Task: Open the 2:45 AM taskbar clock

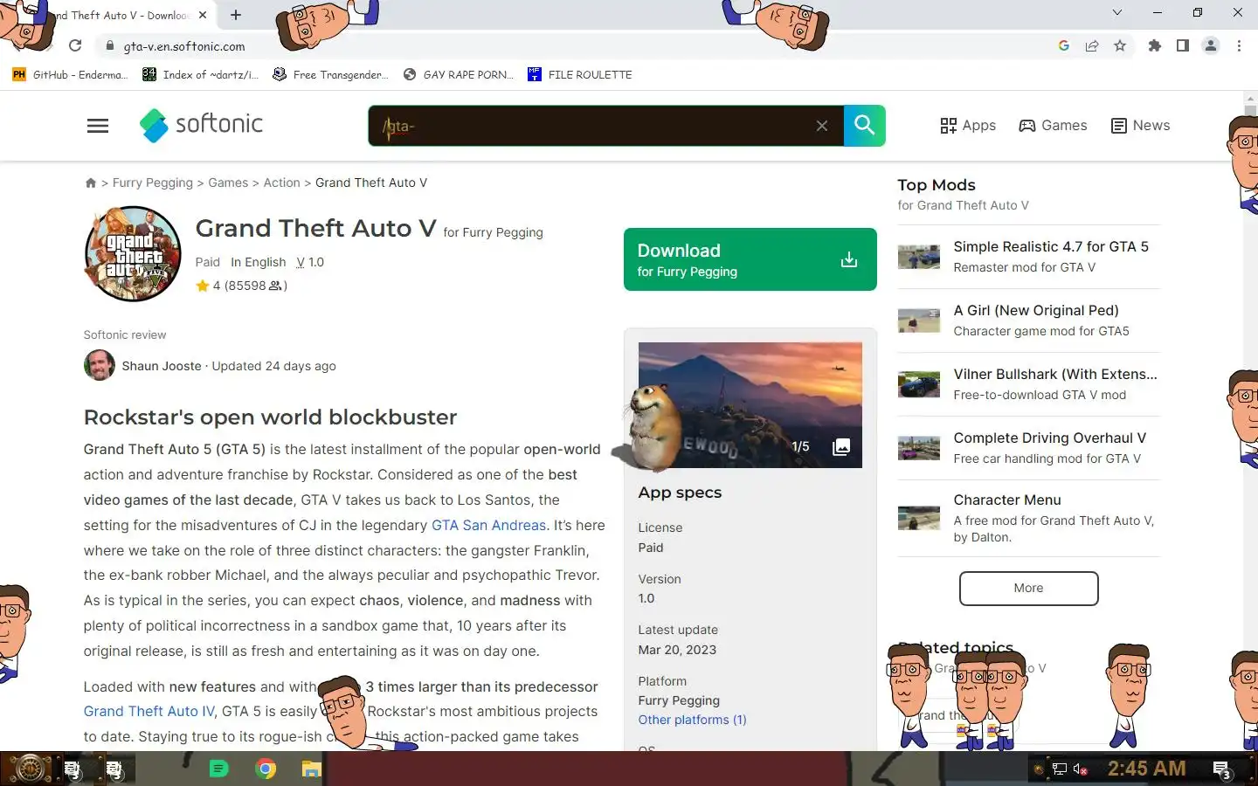Action: 1147,769
